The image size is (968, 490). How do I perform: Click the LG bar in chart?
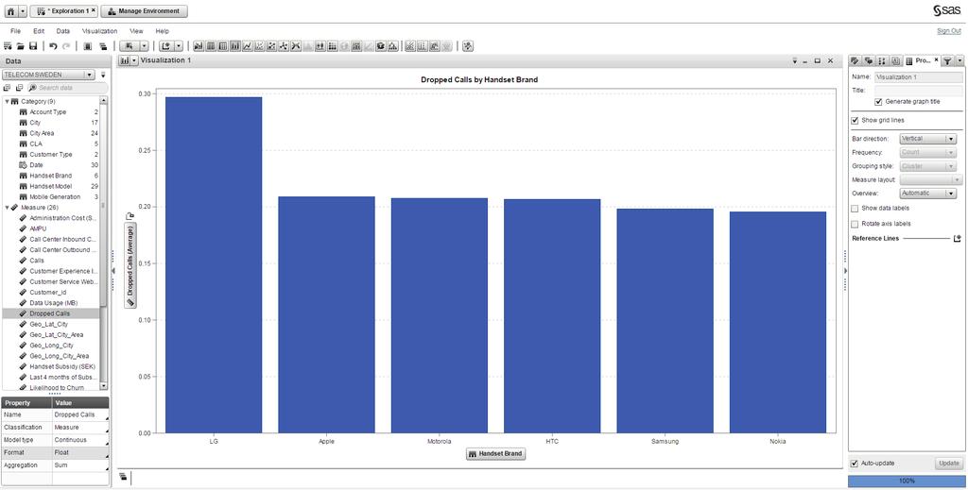coord(214,265)
